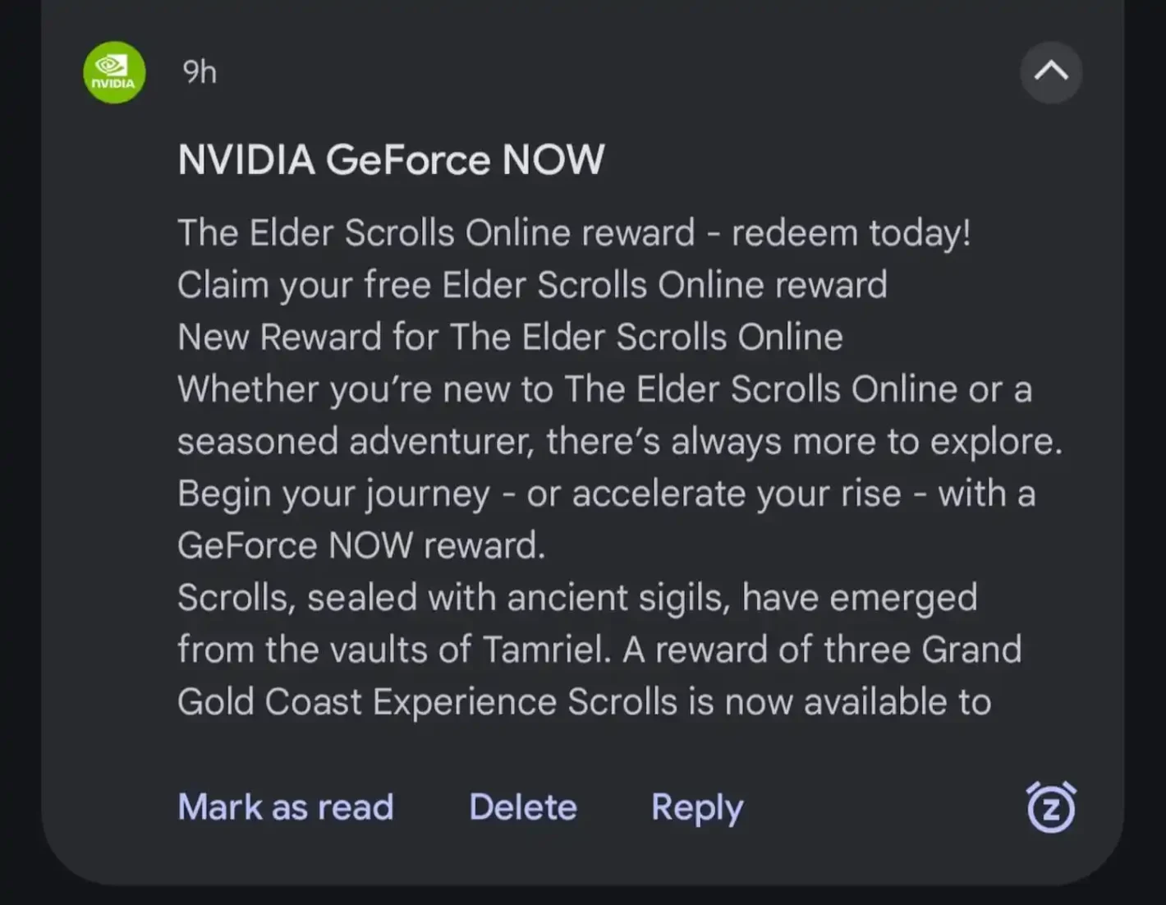Collapse the notification with the up chevron
This screenshot has width=1166, height=905.
1051,72
